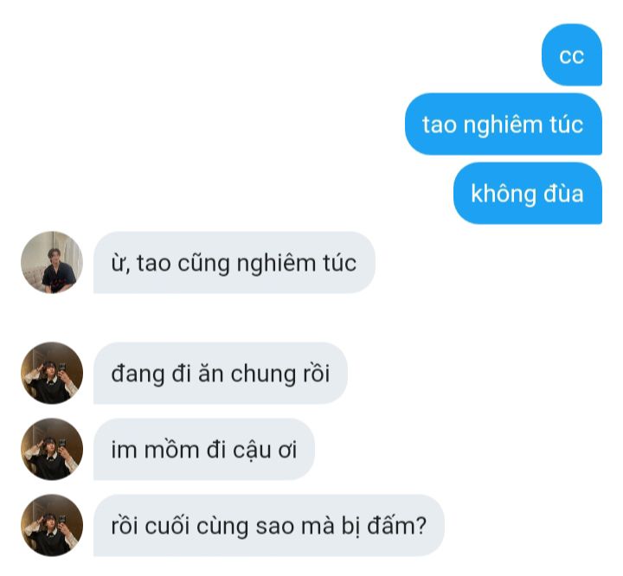
Task: Click the word "chung" in the gray message
Action: pyautogui.click(x=263, y=374)
